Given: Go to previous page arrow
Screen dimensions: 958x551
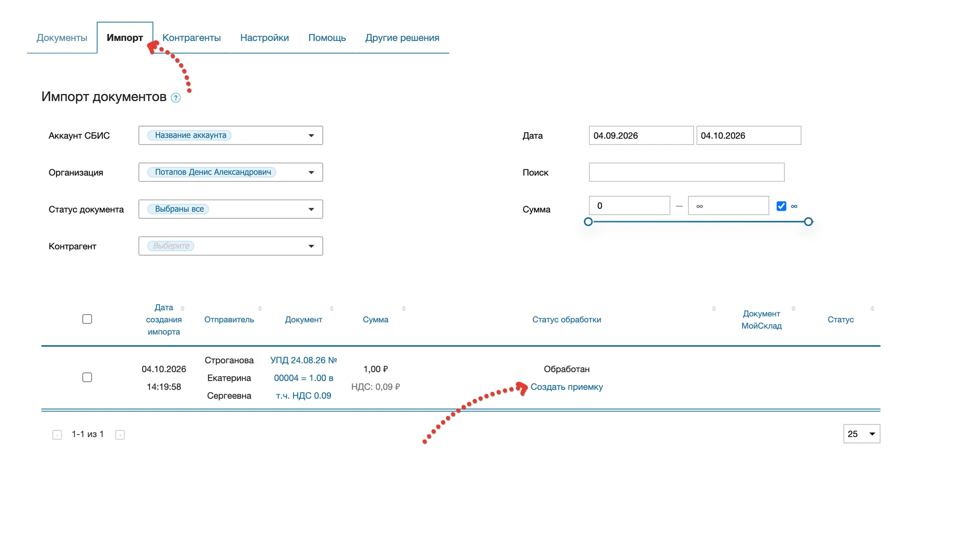Looking at the screenshot, I should (57, 435).
